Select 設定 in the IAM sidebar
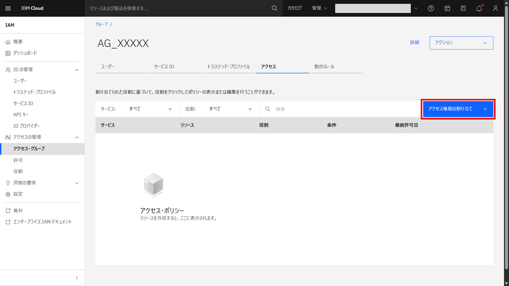Image resolution: width=509 pixels, height=286 pixels. [18, 194]
